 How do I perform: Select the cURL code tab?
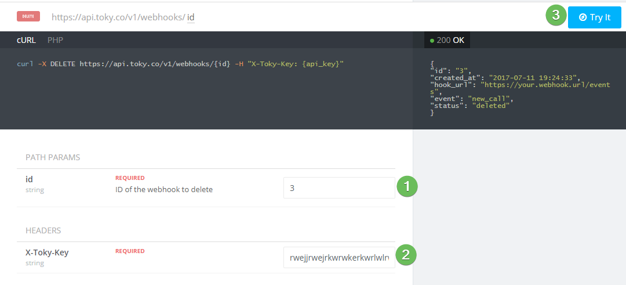tap(26, 40)
